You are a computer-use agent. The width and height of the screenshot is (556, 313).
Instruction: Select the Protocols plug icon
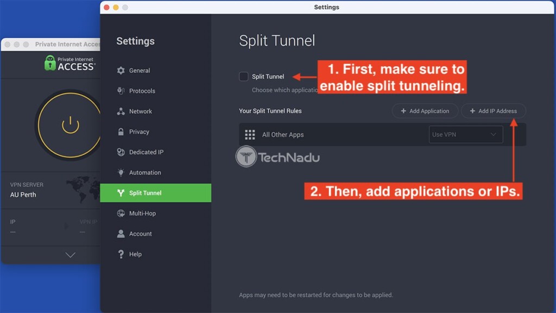pos(121,91)
